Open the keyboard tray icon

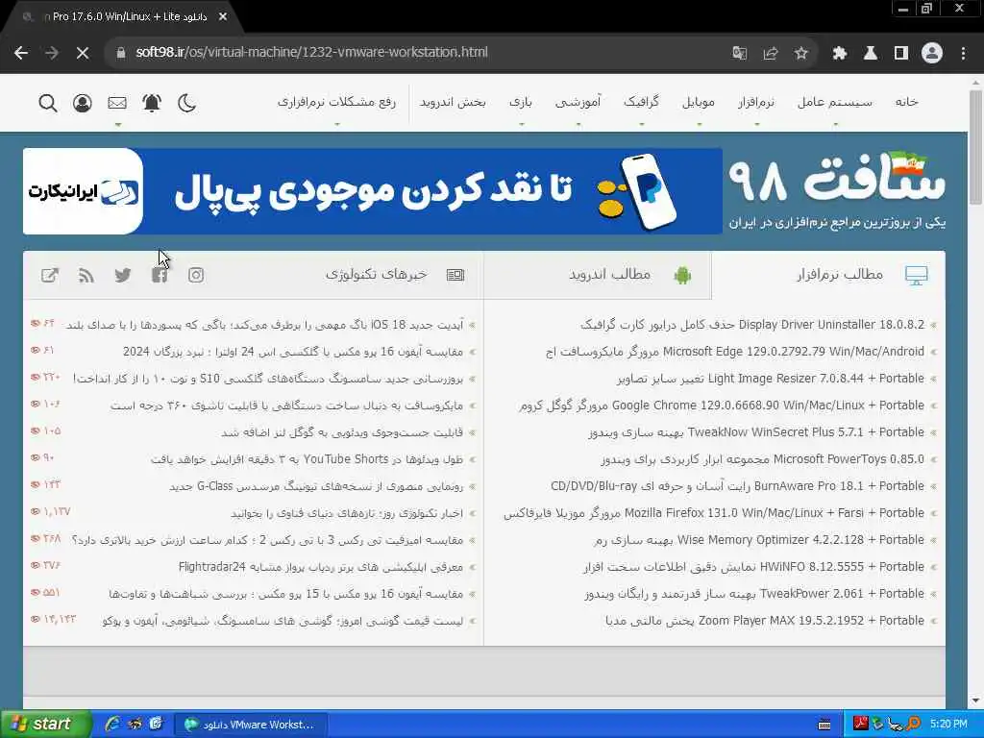point(824,725)
